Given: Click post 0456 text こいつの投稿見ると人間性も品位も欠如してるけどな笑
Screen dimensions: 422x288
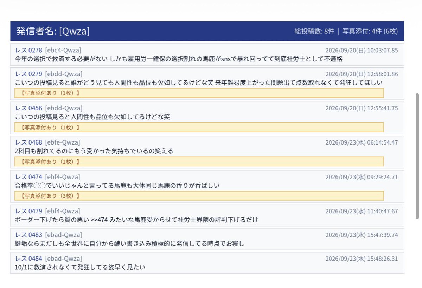Looking at the screenshot, I should 92,117.
